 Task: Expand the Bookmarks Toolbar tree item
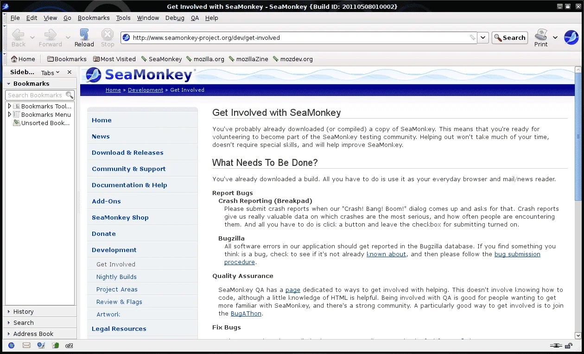tap(8, 106)
